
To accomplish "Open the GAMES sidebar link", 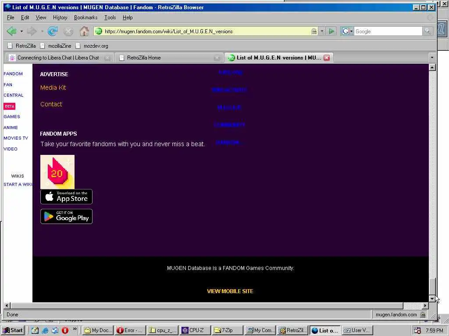I will point(12,116).
